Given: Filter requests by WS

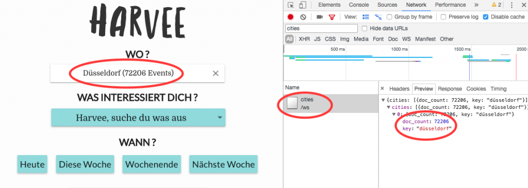Looking at the screenshot, I should (x=406, y=39).
